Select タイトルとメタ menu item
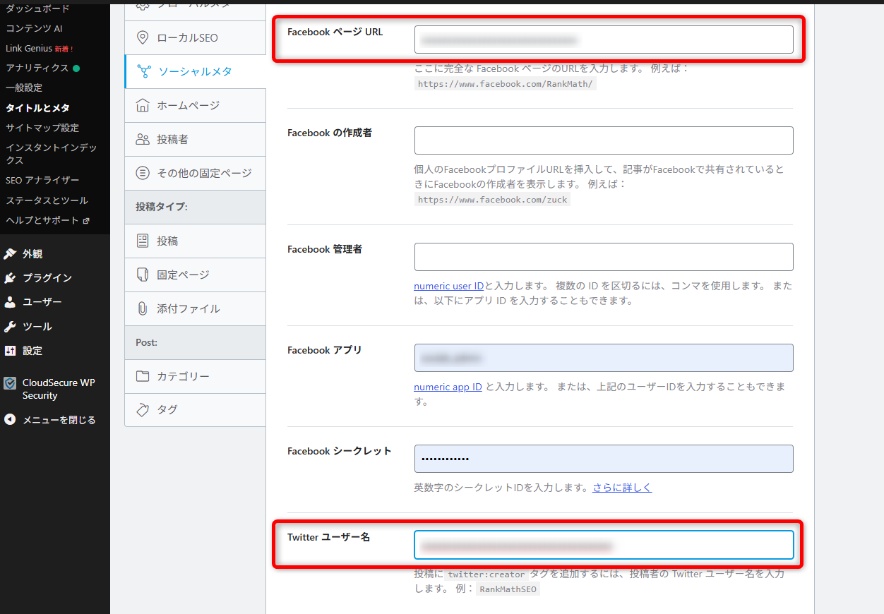 tap(38, 108)
